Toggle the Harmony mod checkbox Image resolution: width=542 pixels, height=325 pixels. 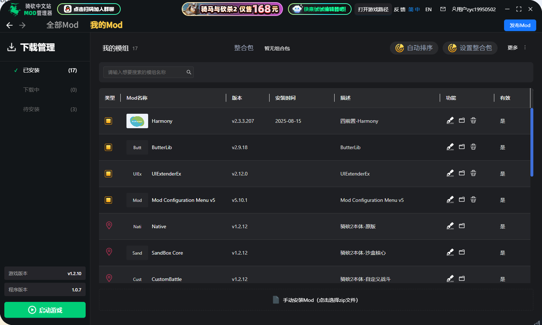click(x=108, y=121)
